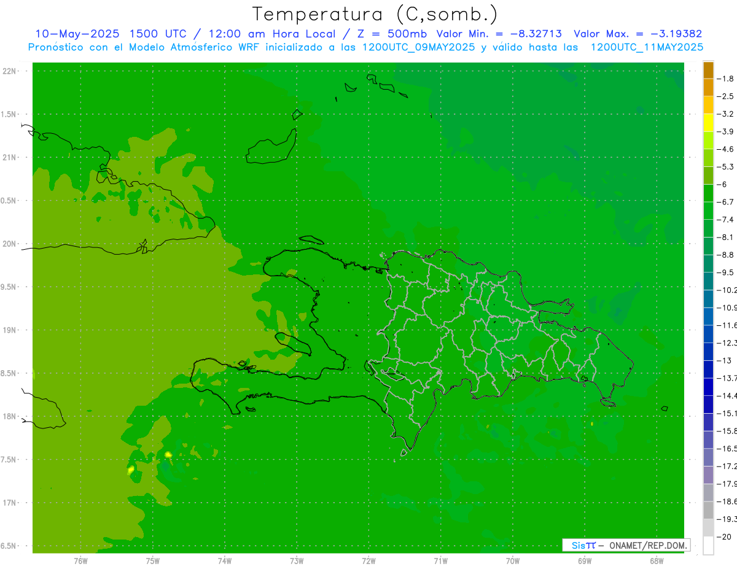Click the "-8.1" colorbar value
The width and height of the screenshot is (737, 569).
[725, 237]
